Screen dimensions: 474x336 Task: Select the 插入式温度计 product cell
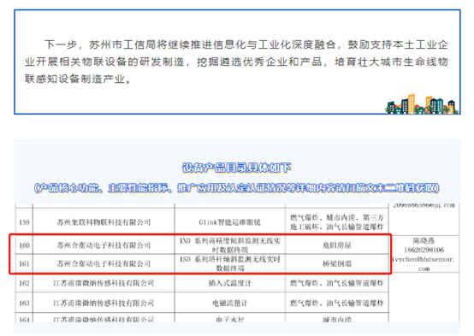tap(230, 283)
